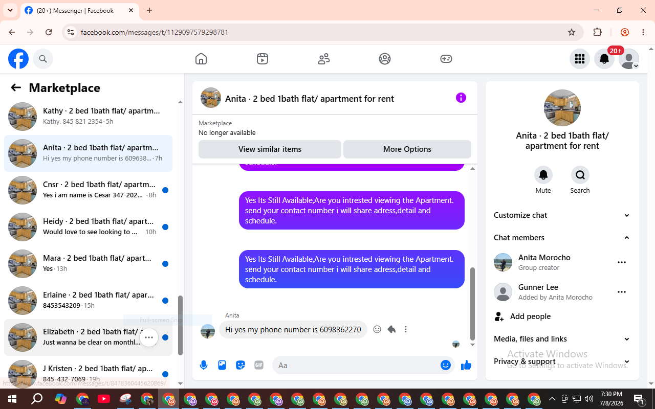
Task: Open the emoji picker in message box
Action: pyautogui.click(x=446, y=365)
